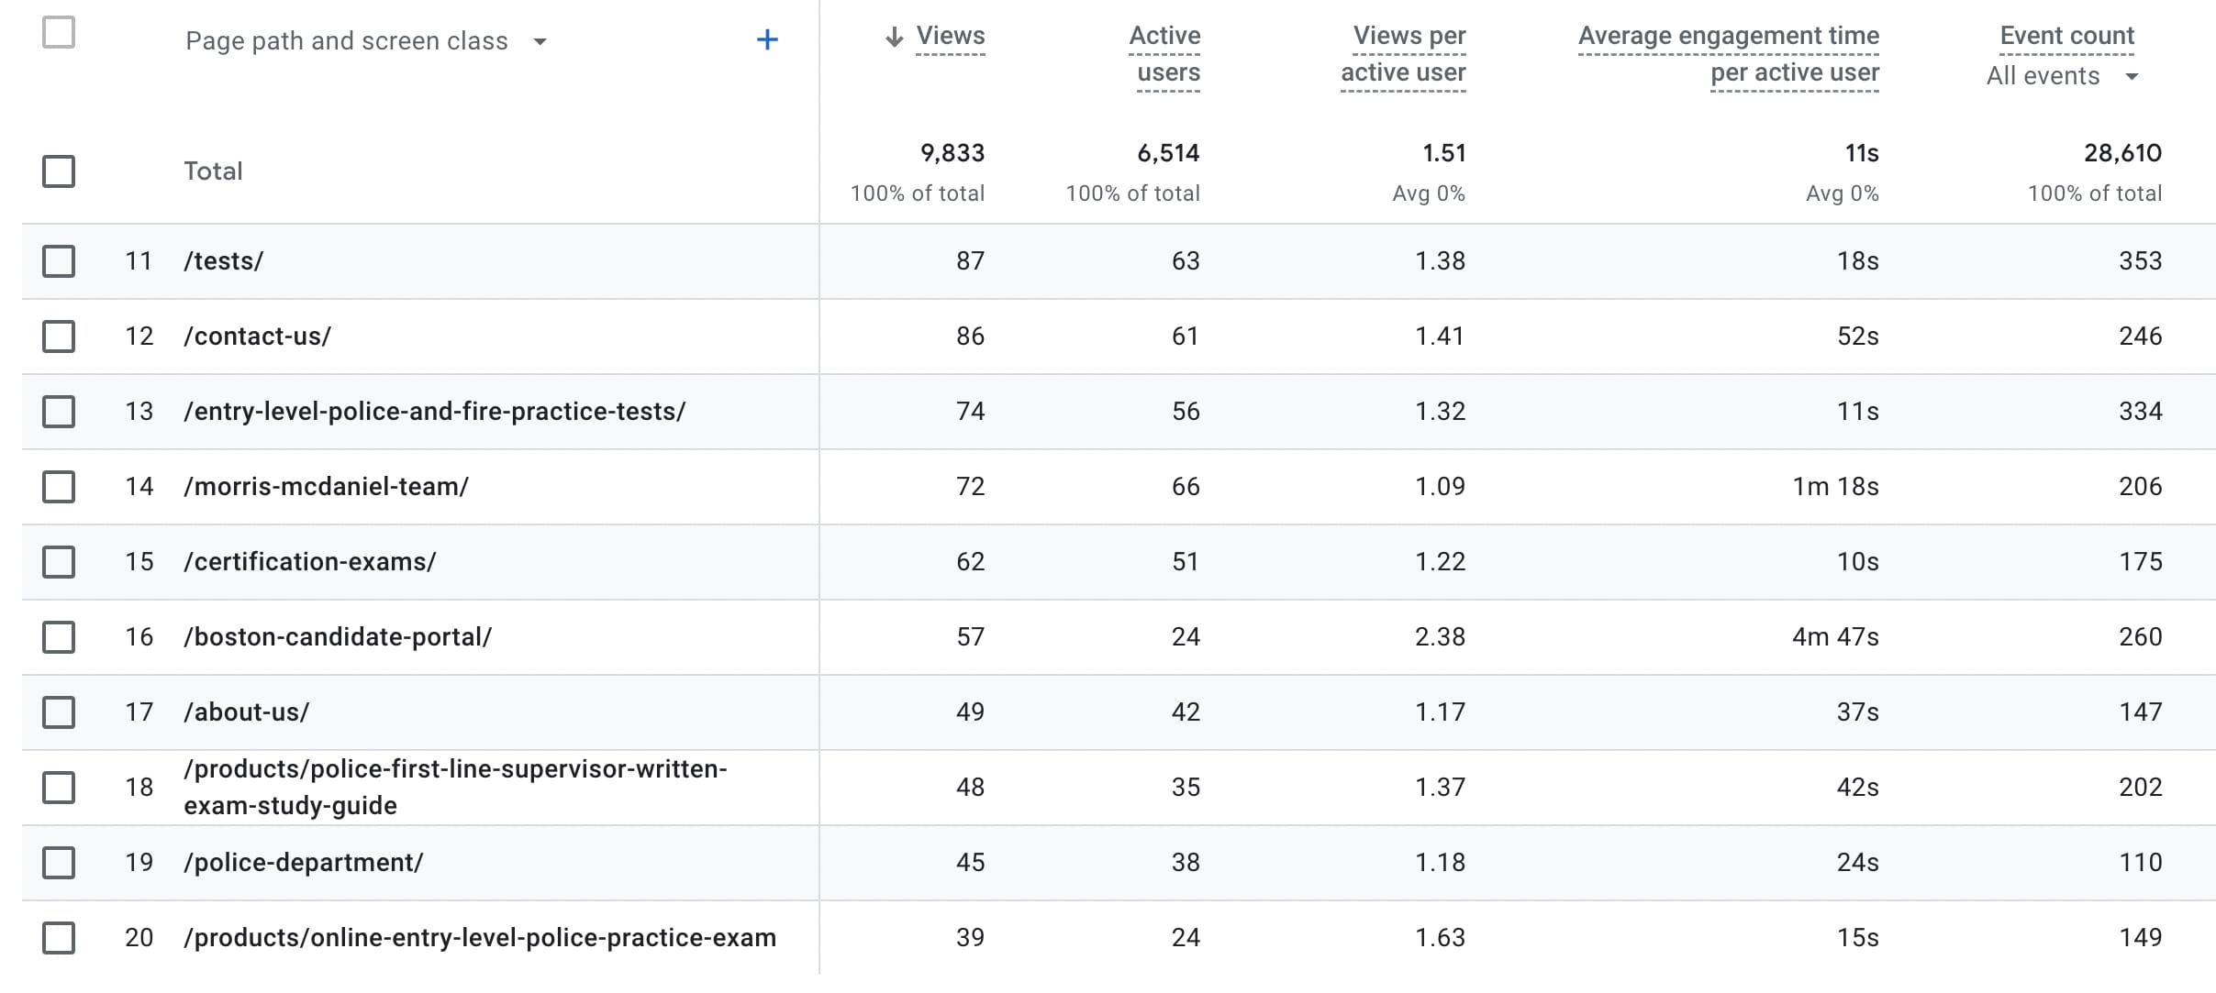Sort by the Views column header
The height and width of the screenshot is (993, 2216).
(x=950, y=37)
